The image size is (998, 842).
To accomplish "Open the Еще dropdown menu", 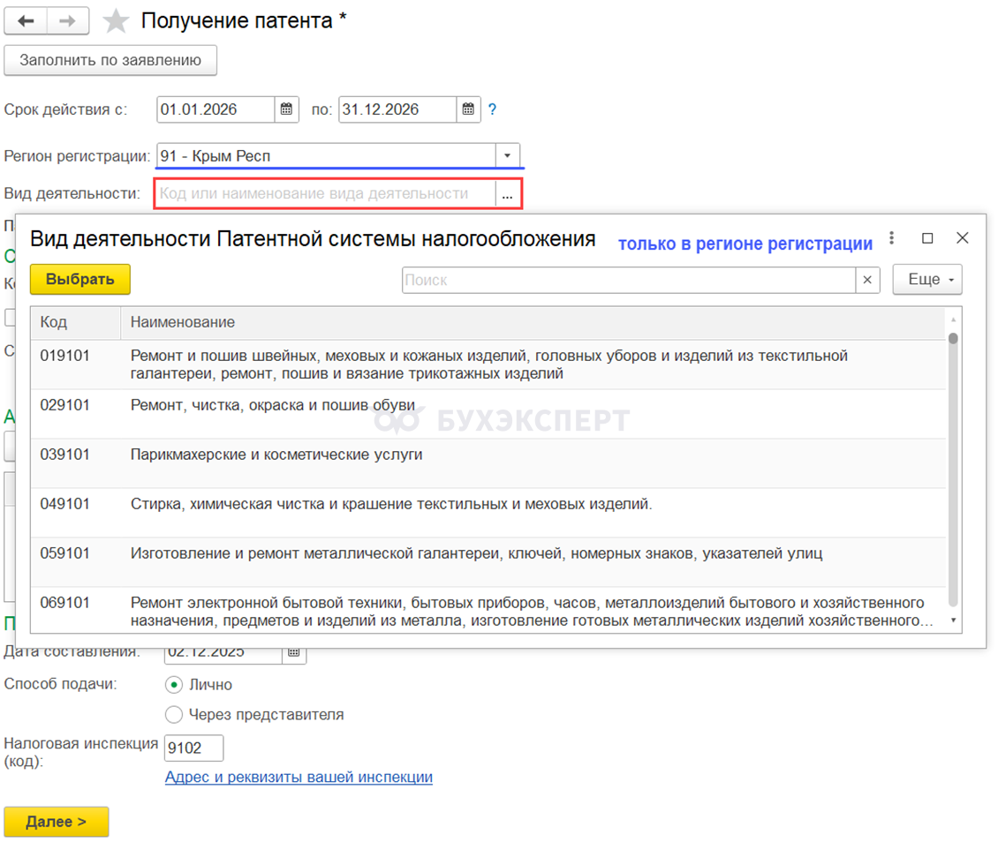I will click(x=927, y=280).
